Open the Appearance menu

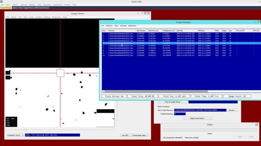click(x=58, y=4)
